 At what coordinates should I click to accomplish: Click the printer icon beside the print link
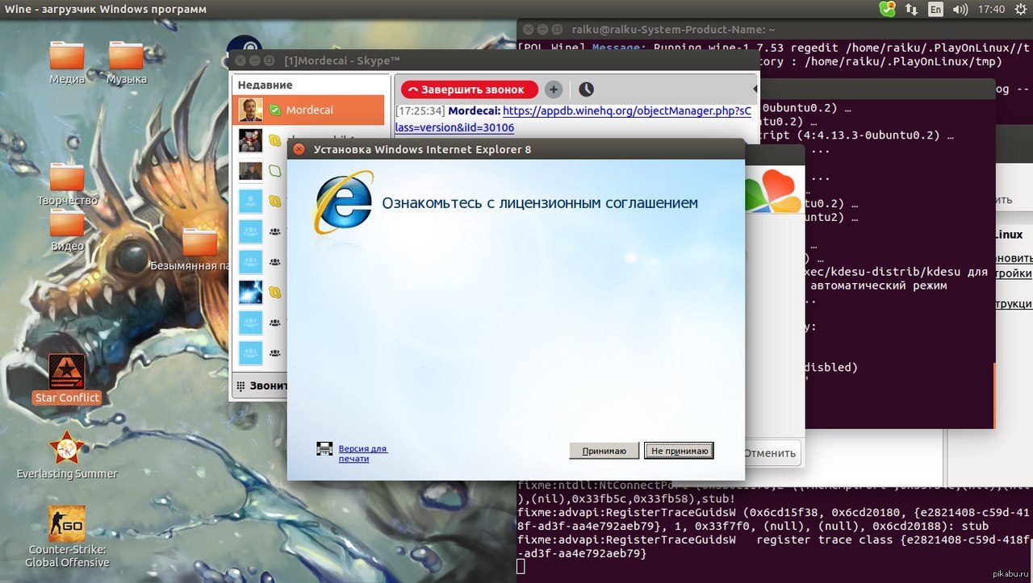tap(324, 451)
